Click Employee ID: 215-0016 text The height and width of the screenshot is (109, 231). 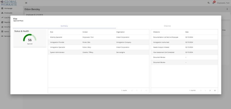click(x=35, y=15)
